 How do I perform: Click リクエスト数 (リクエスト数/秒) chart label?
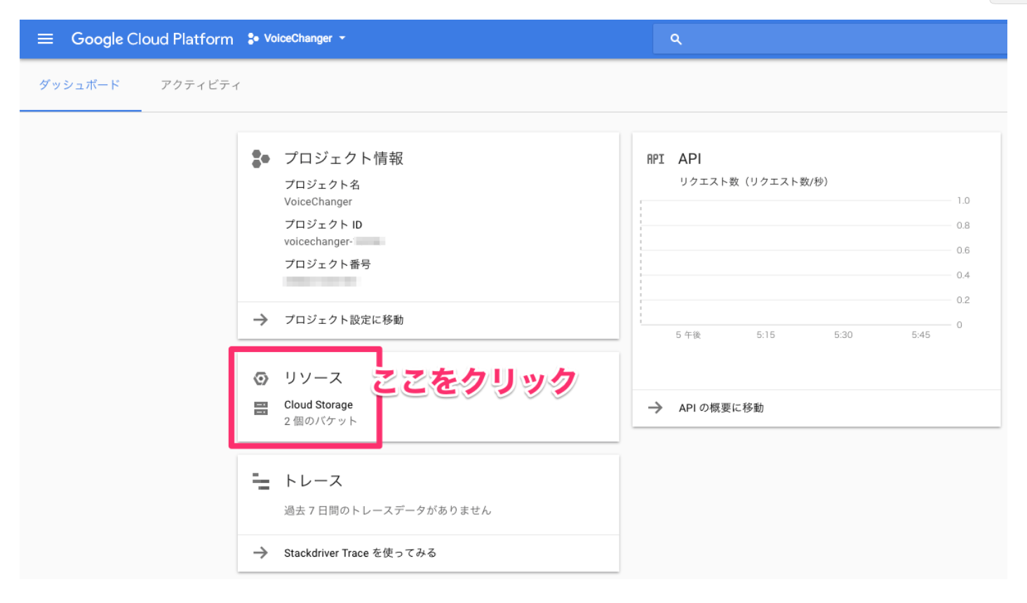point(753,182)
